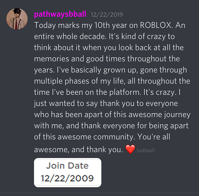Click the word 'platform' in message
Screen dimensions: 199x196
(124, 92)
